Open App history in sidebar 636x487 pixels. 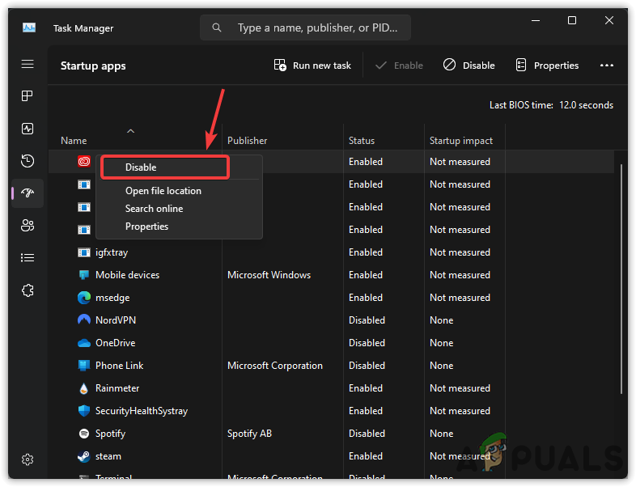click(28, 161)
